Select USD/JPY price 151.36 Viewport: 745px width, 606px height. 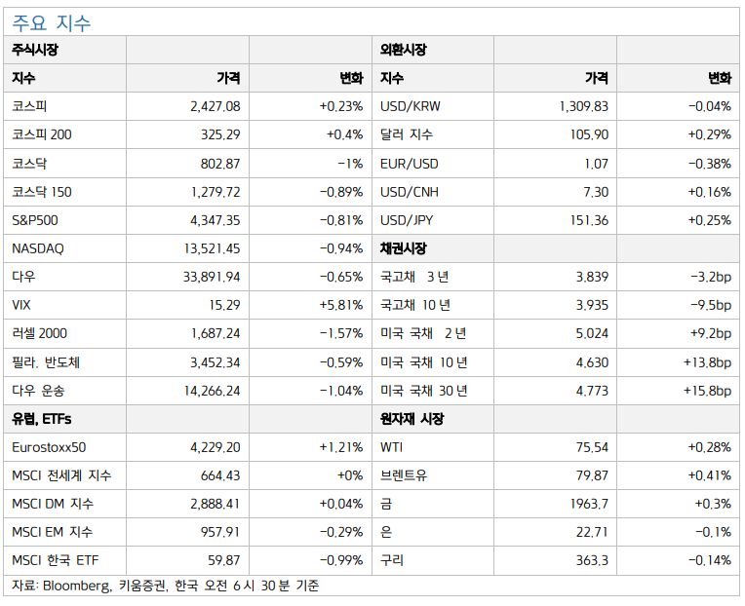[x=589, y=220]
